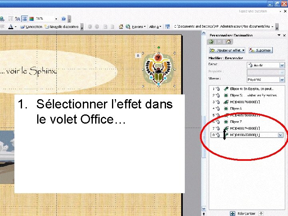Open the Début combo box arrow
The width and height of the screenshot is (288, 216).
pos(282,65)
